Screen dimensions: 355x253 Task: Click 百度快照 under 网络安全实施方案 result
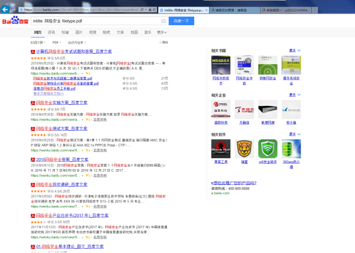[100, 120]
